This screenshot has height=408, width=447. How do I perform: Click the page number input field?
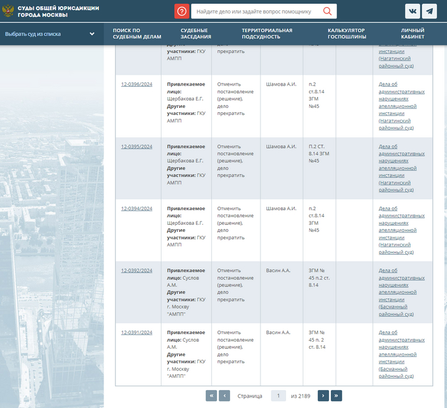(278, 396)
